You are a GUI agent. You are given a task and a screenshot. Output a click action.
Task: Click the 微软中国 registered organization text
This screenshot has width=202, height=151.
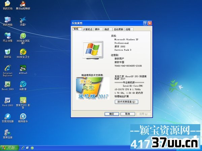[x=120, y=62]
